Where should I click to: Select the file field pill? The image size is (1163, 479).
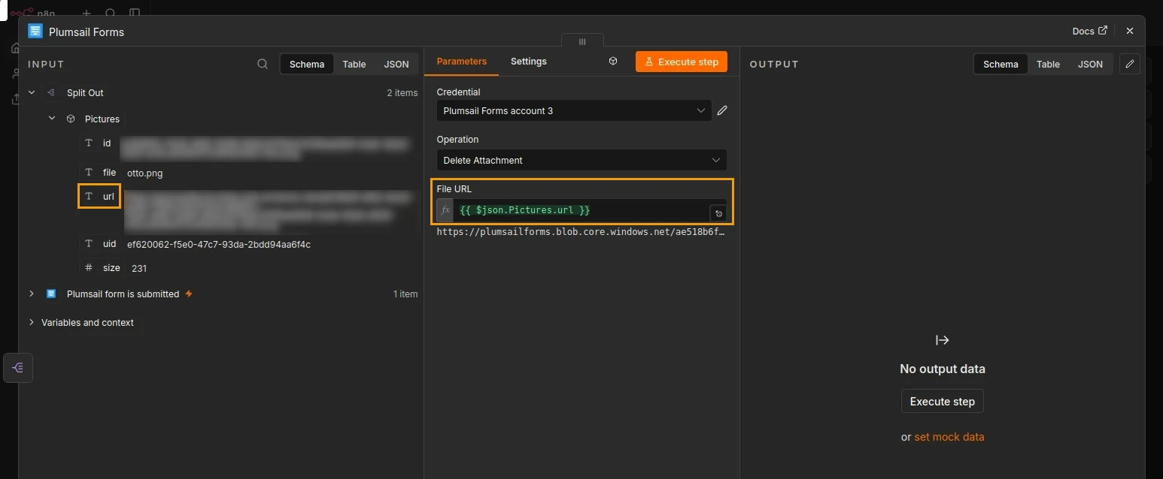pos(101,173)
